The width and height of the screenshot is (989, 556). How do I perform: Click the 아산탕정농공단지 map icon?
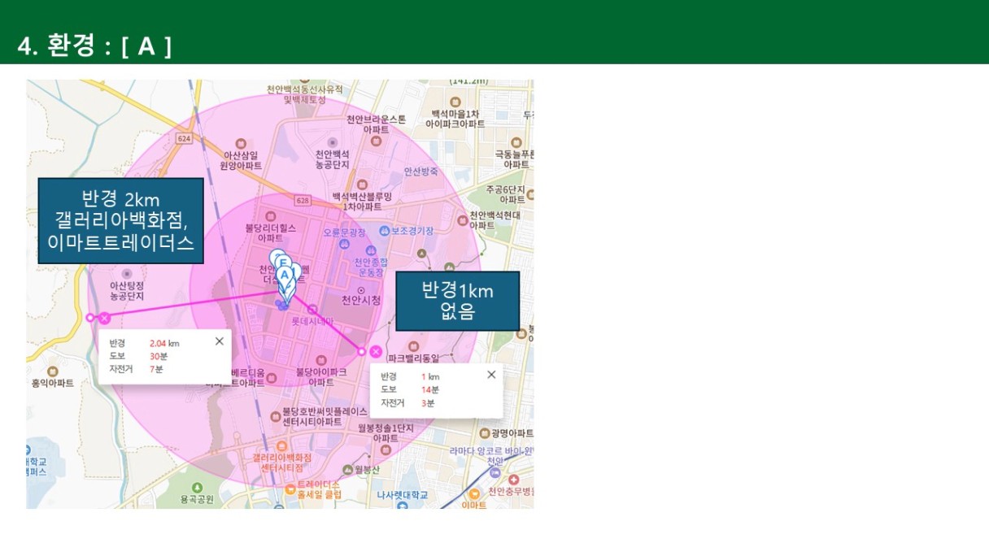[x=129, y=274]
